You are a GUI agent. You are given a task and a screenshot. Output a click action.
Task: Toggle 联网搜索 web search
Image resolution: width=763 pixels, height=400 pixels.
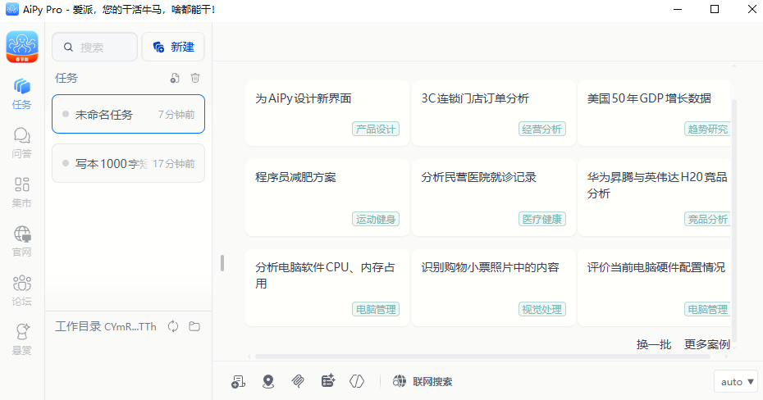[423, 381]
